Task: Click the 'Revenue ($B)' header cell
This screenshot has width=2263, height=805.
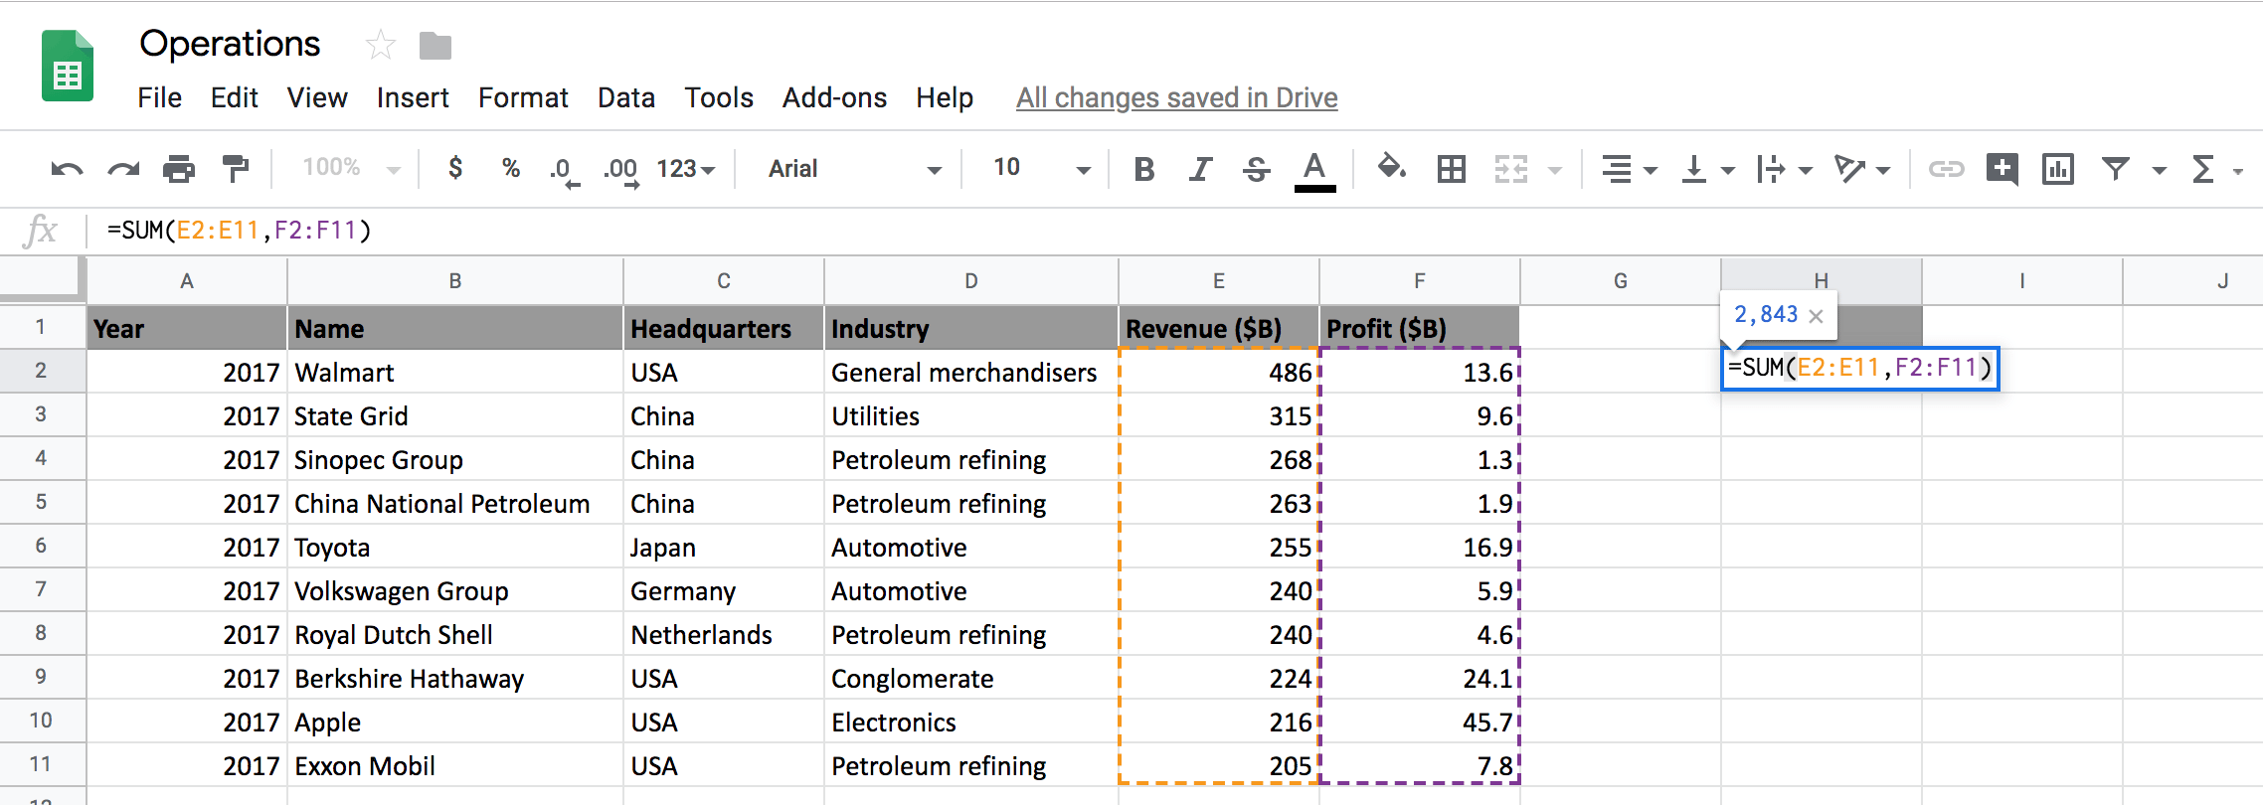Action: [x=1219, y=328]
